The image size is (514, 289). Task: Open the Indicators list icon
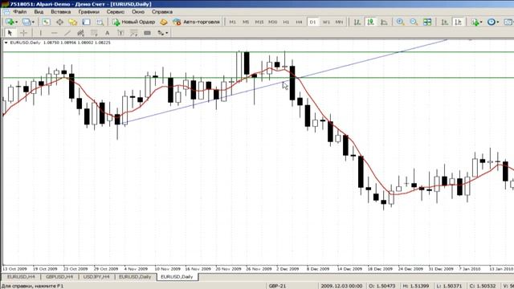475,22
